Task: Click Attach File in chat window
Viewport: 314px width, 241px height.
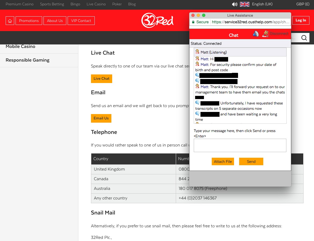Action: coord(223,161)
